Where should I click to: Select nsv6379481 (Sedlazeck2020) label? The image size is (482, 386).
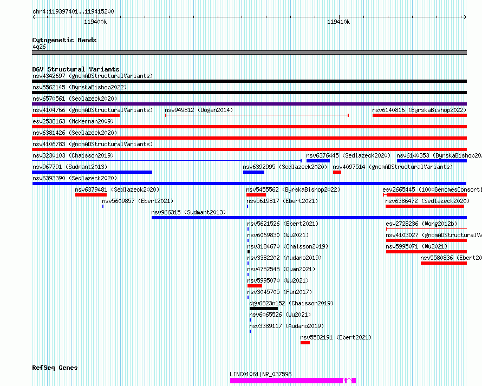click(117, 189)
